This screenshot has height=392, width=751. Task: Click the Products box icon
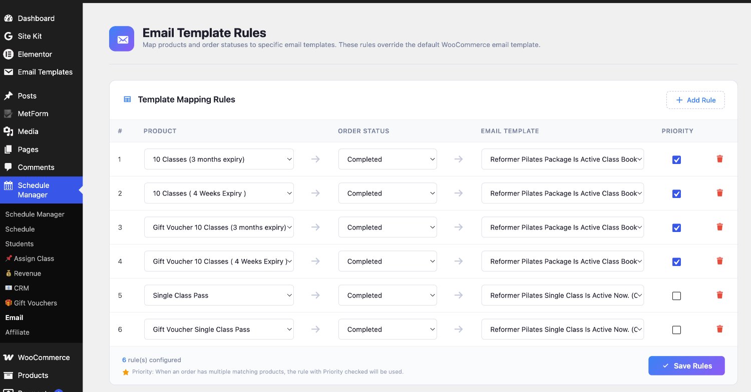click(x=8, y=375)
